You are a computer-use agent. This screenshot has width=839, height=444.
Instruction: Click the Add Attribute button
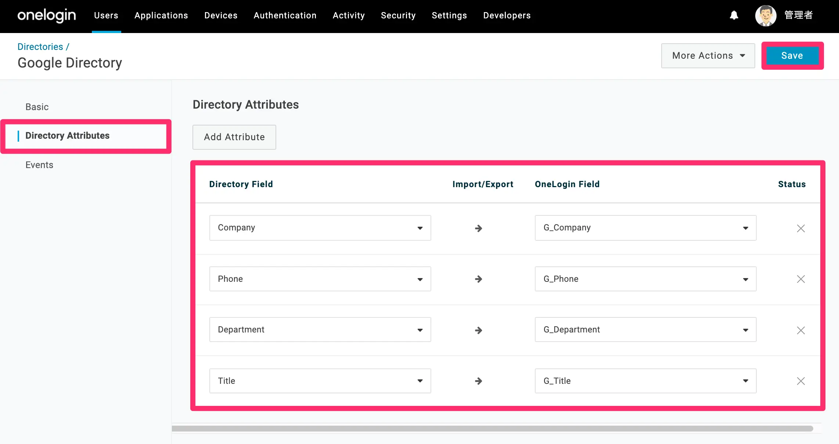[x=234, y=137]
